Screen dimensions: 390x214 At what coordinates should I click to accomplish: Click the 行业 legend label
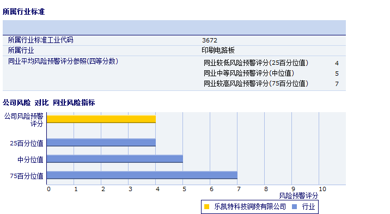click(x=308, y=206)
